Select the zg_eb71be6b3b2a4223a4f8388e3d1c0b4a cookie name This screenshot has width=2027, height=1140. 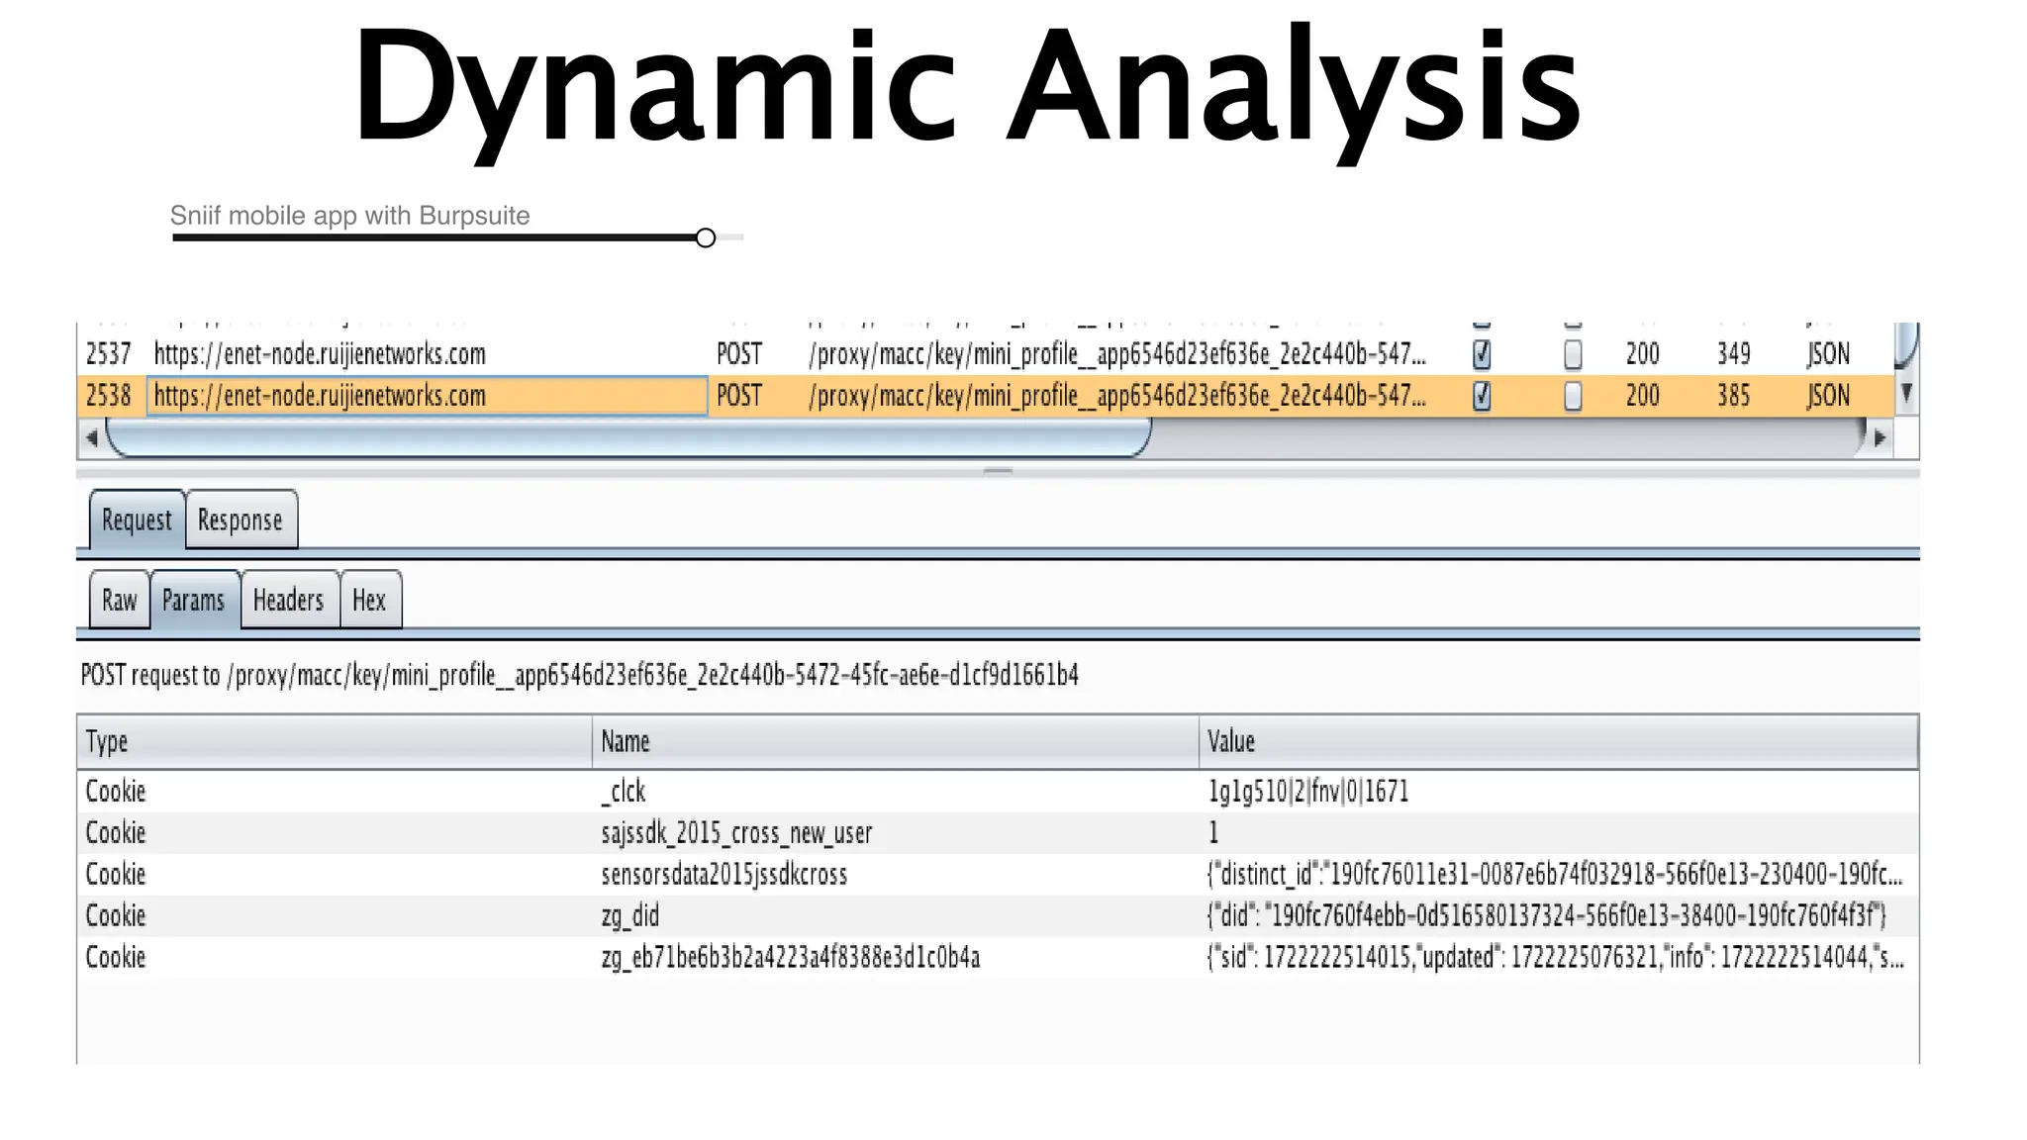(x=791, y=958)
